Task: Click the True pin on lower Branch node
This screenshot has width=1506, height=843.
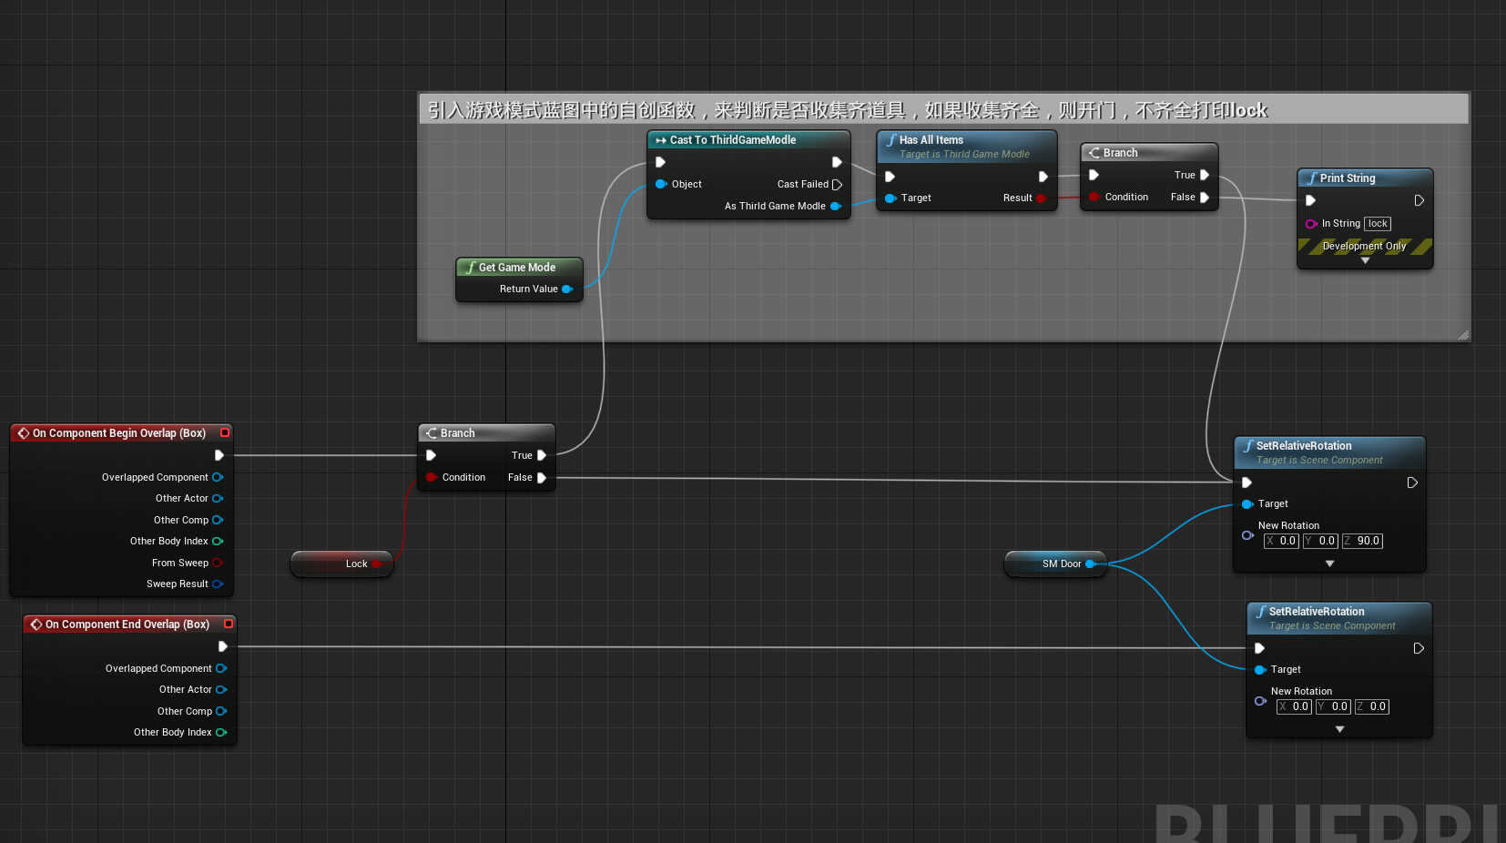Action: (x=542, y=455)
